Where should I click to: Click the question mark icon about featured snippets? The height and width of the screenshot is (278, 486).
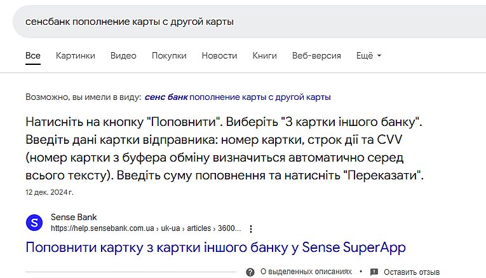pos(250,272)
